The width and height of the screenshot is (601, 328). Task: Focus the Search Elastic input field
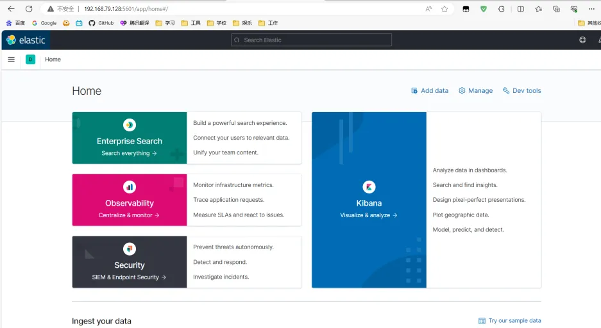pyautogui.click(x=311, y=40)
